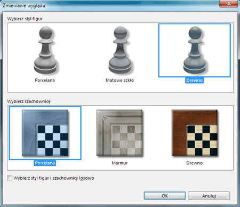Pick the Drewno pawn piece image
This screenshot has height=207, width=240.
pyautogui.click(x=195, y=50)
